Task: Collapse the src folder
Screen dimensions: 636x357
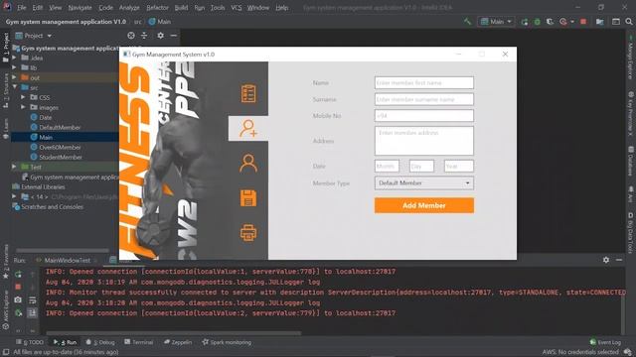Action: (x=15, y=87)
